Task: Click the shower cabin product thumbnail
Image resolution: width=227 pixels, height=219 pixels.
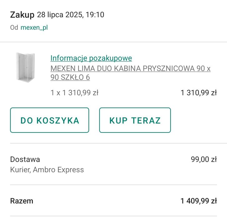Action: [x=25, y=67]
